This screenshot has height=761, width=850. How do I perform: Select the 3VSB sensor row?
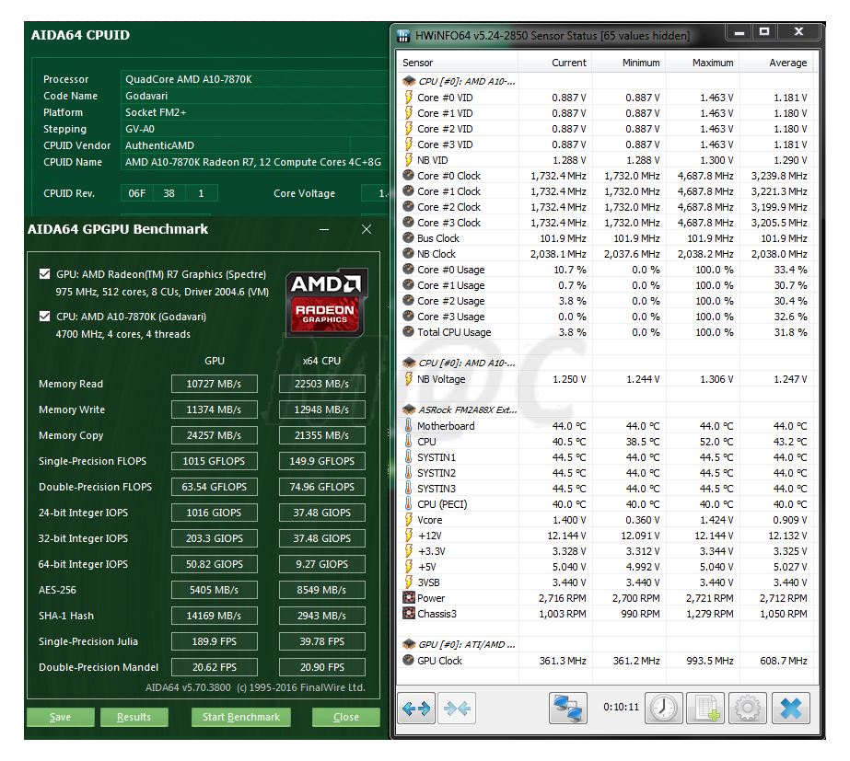click(x=607, y=582)
